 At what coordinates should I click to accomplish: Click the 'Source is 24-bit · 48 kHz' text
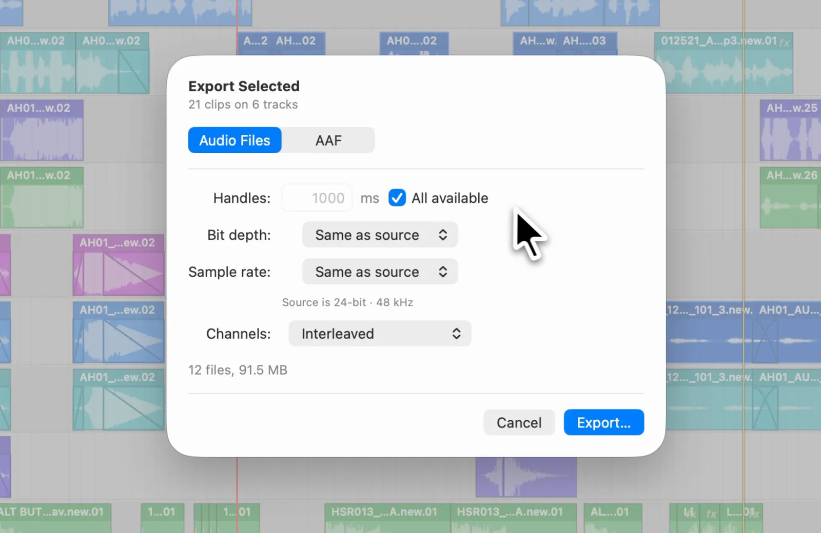[x=347, y=302]
